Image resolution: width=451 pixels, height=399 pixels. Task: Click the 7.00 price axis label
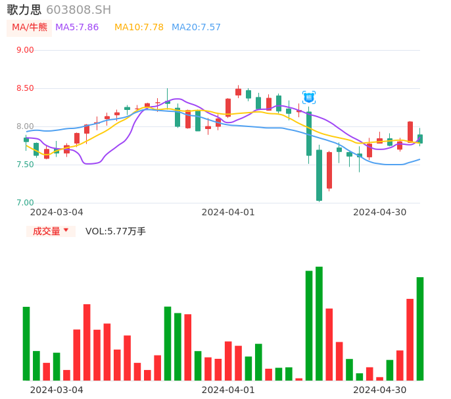point(25,203)
